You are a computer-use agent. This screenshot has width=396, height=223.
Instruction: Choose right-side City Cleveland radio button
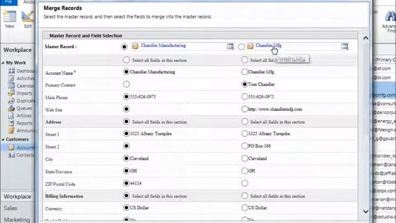(x=244, y=159)
